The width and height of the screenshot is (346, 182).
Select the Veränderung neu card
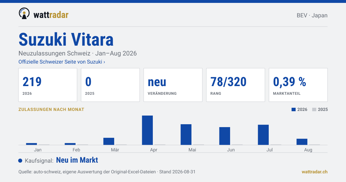click(x=173, y=85)
